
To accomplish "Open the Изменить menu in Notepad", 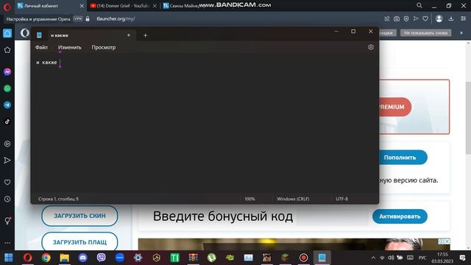I will point(70,47).
